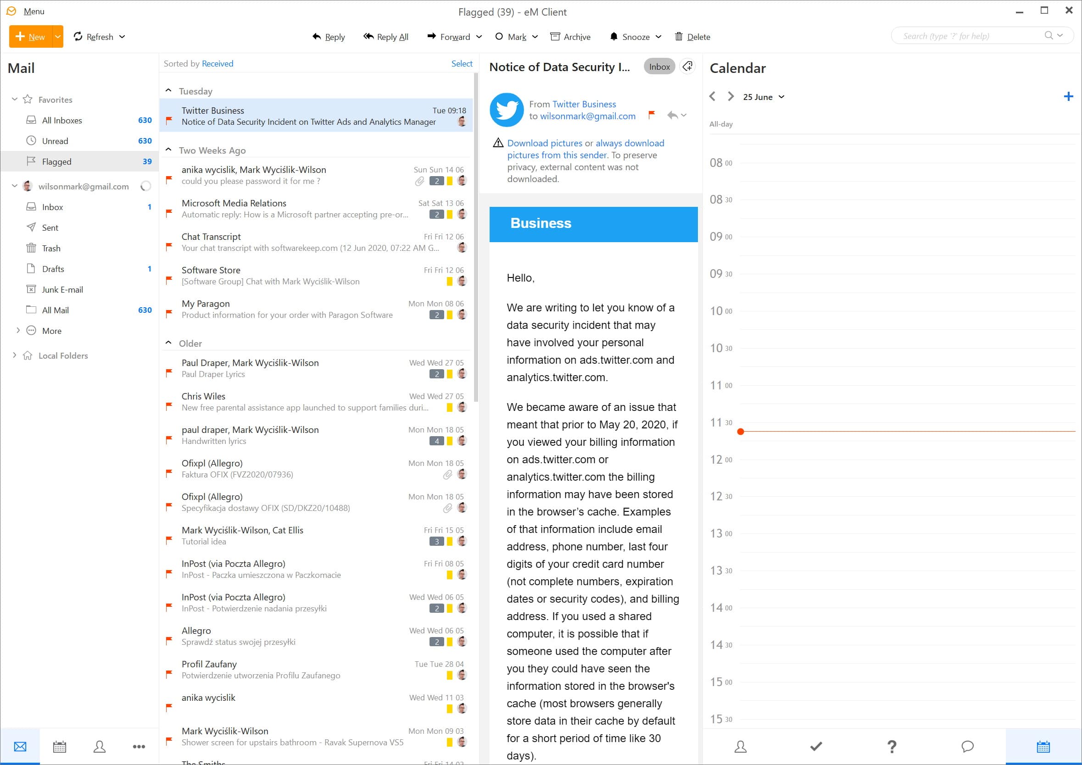Click the refresh sync icon in toolbar
This screenshot has height=765, width=1082.
click(x=79, y=36)
